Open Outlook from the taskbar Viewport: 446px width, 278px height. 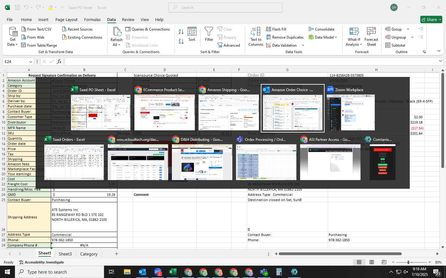[x=142, y=272]
